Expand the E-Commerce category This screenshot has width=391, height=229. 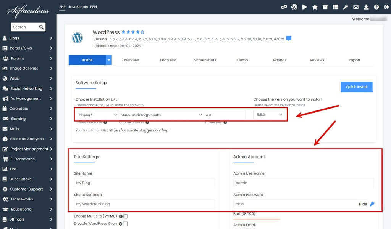(x=27, y=159)
